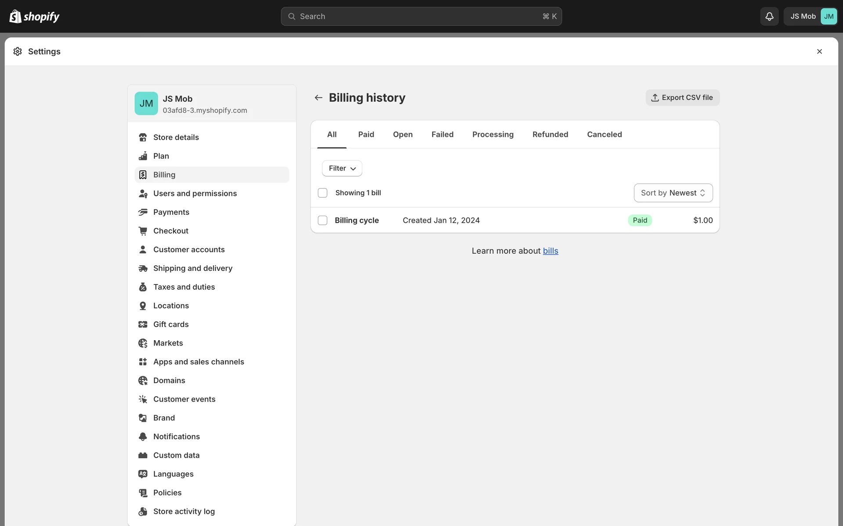Tick the select-all bills checkbox

[323, 193]
